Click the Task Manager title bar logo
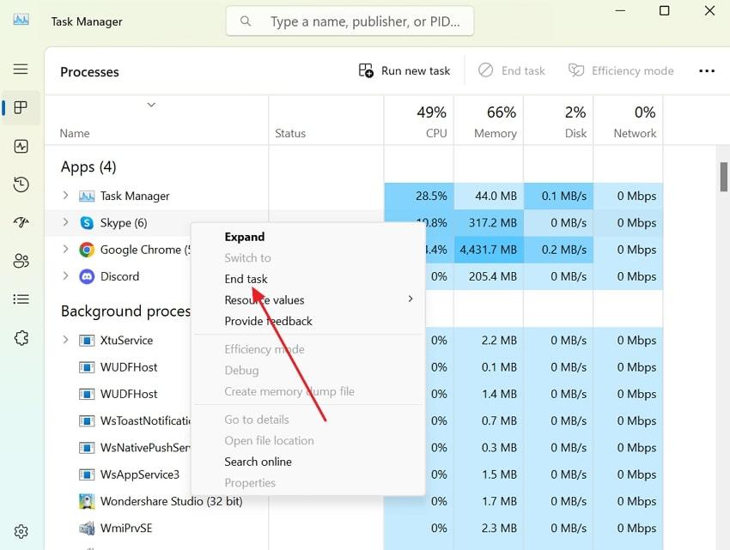This screenshot has width=730, height=550. (21, 20)
